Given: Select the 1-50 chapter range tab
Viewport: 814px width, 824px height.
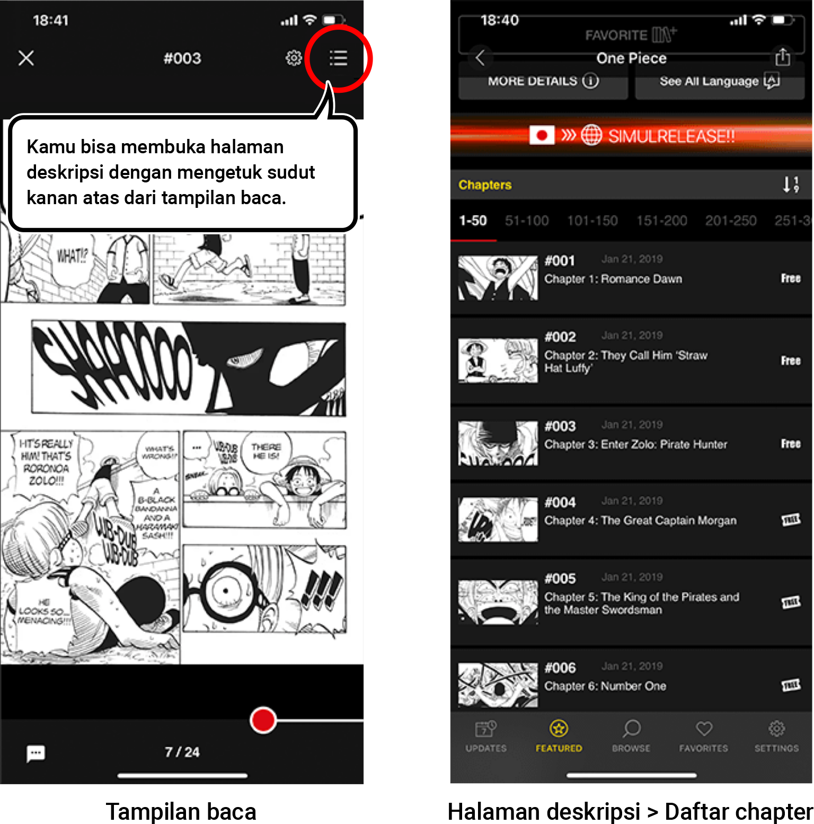Looking at the screenshot, I should pyautogui.click(x=473, y=221).
